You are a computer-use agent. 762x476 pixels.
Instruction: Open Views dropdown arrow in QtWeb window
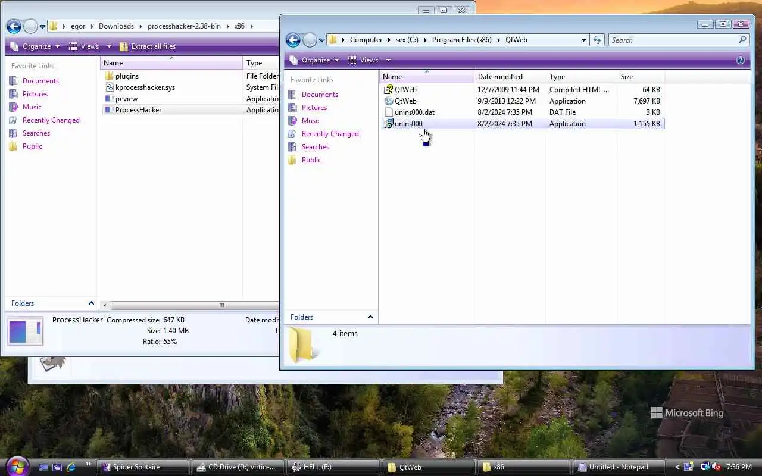(x=388, y=60)
